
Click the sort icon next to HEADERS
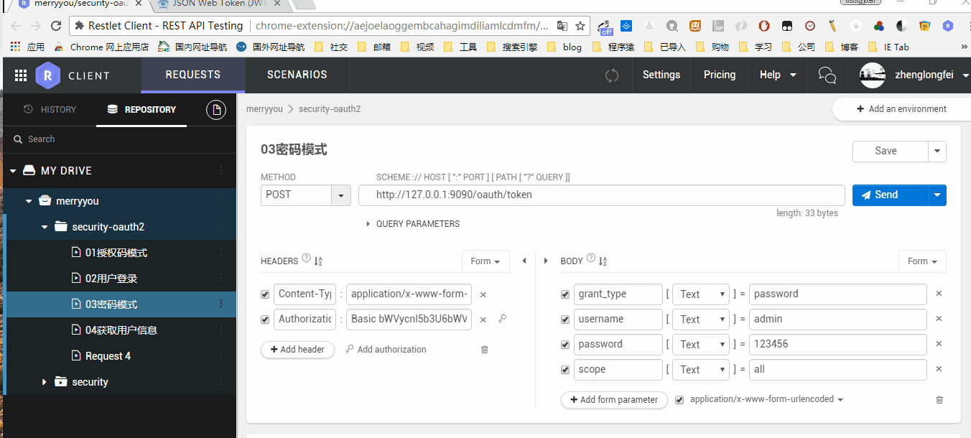pos(318,261)
